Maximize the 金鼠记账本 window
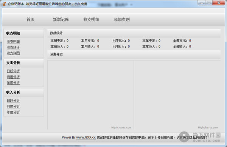Screen dimensions: 227x147 (x=209, y=3)
